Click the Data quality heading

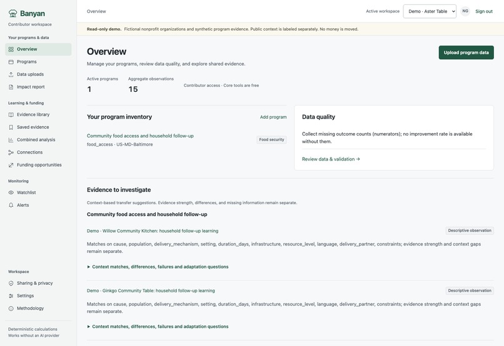coord(318,117)
